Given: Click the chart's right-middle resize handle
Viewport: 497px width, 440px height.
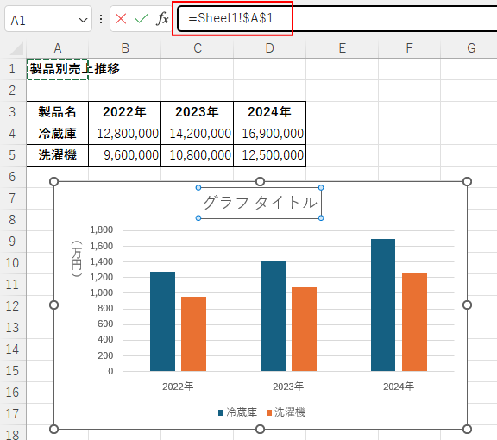Looking at the screenshot, I should 467,305.
